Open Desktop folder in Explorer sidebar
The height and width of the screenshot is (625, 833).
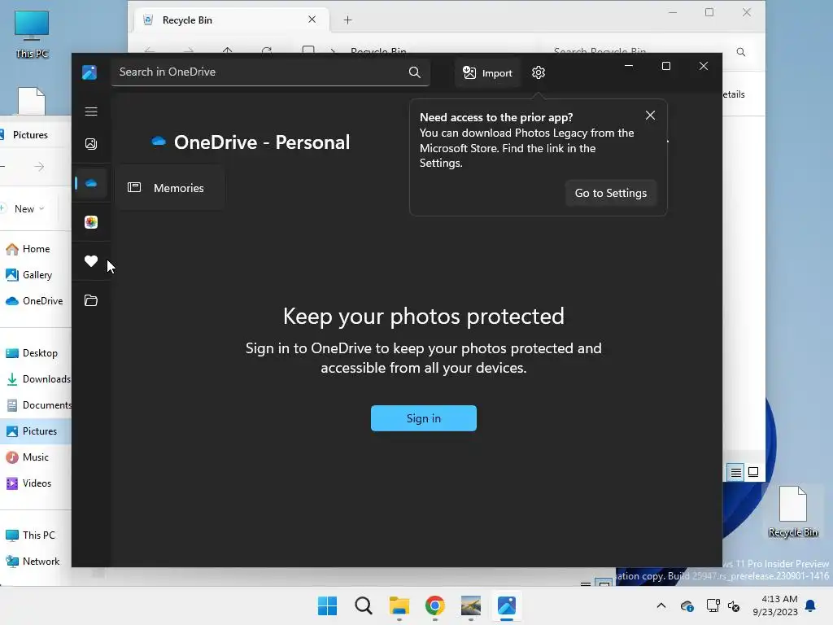pyautogui.click(x=36, y=353)
